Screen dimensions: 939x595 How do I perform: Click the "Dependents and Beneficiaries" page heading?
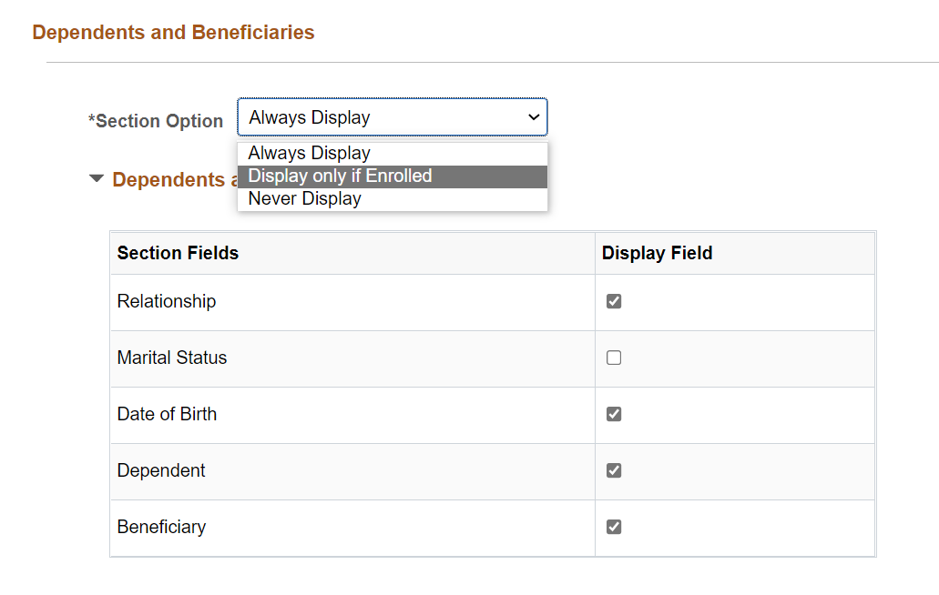pyautogui.click(x=173, y=33)
